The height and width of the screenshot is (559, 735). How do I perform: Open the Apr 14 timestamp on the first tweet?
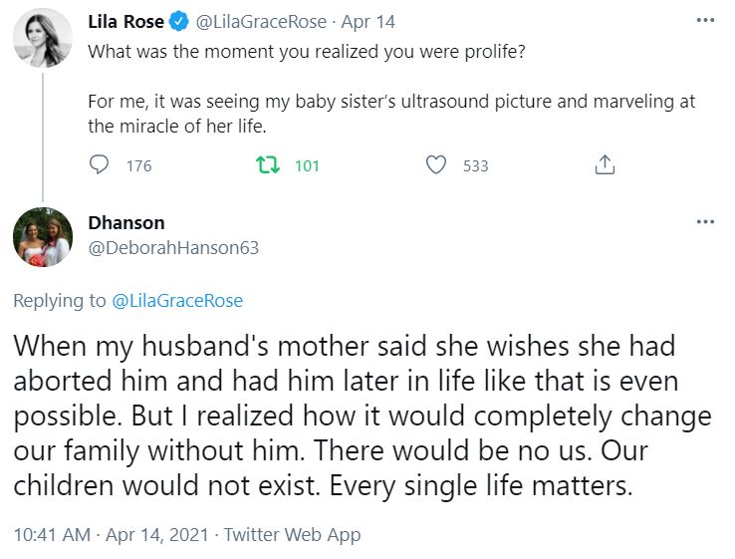click(x=368, y=22)
